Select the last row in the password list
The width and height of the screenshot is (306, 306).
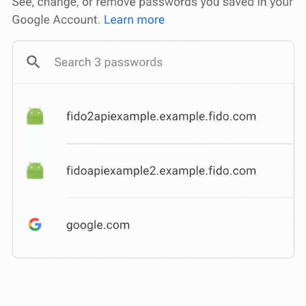tap(153, 225)
